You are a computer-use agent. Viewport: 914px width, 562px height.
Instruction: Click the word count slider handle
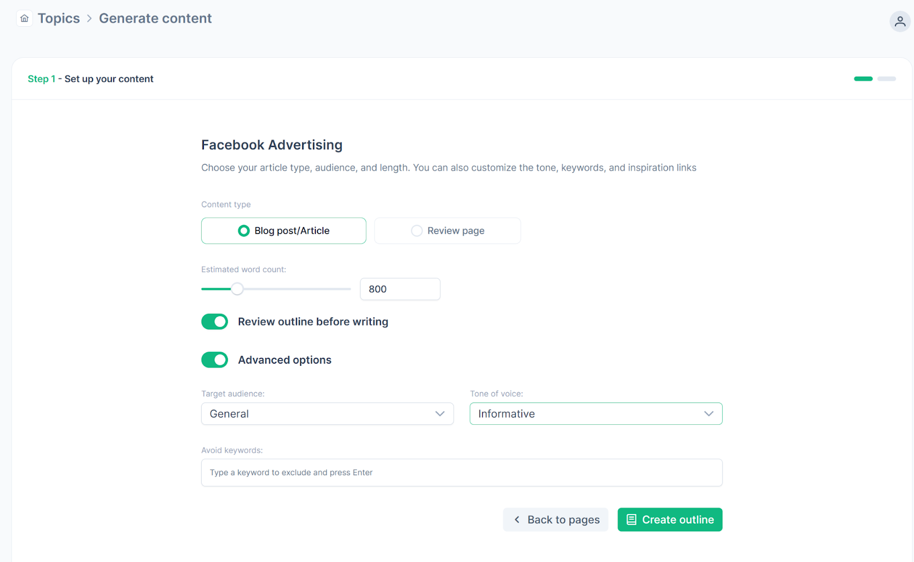coord(237,289)
